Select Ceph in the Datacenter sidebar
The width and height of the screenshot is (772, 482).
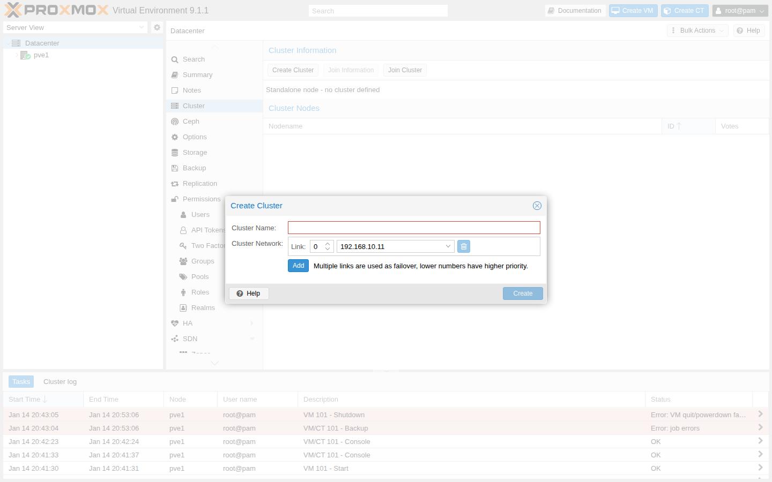click(x=190, y=121)
